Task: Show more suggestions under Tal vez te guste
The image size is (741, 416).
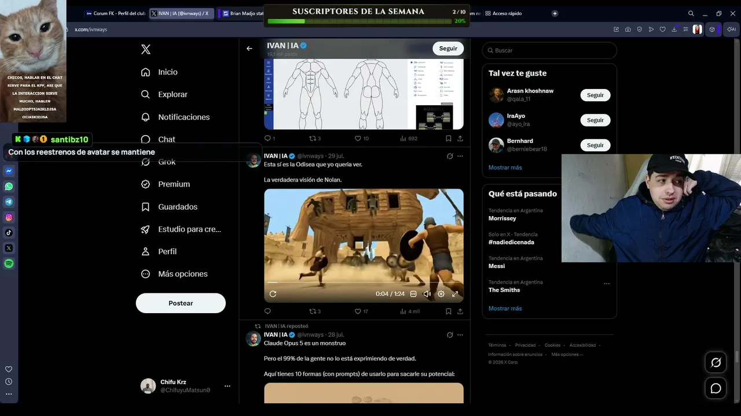Action: tap(505, 168)
